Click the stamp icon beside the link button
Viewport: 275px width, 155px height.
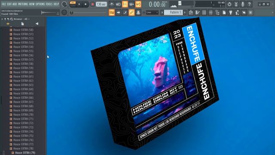pos(138,12)
